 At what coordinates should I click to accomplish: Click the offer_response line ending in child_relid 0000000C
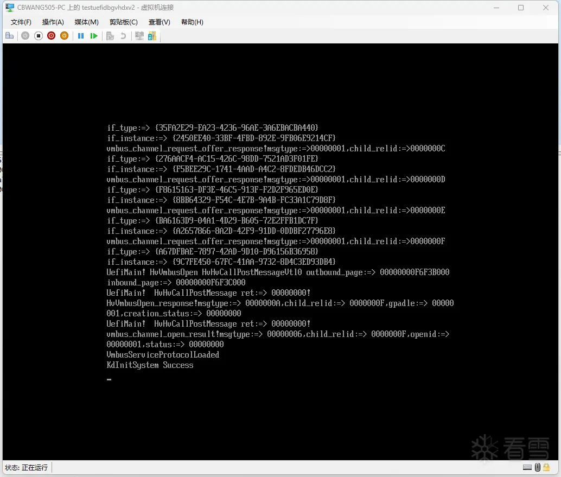pos(276,149)
